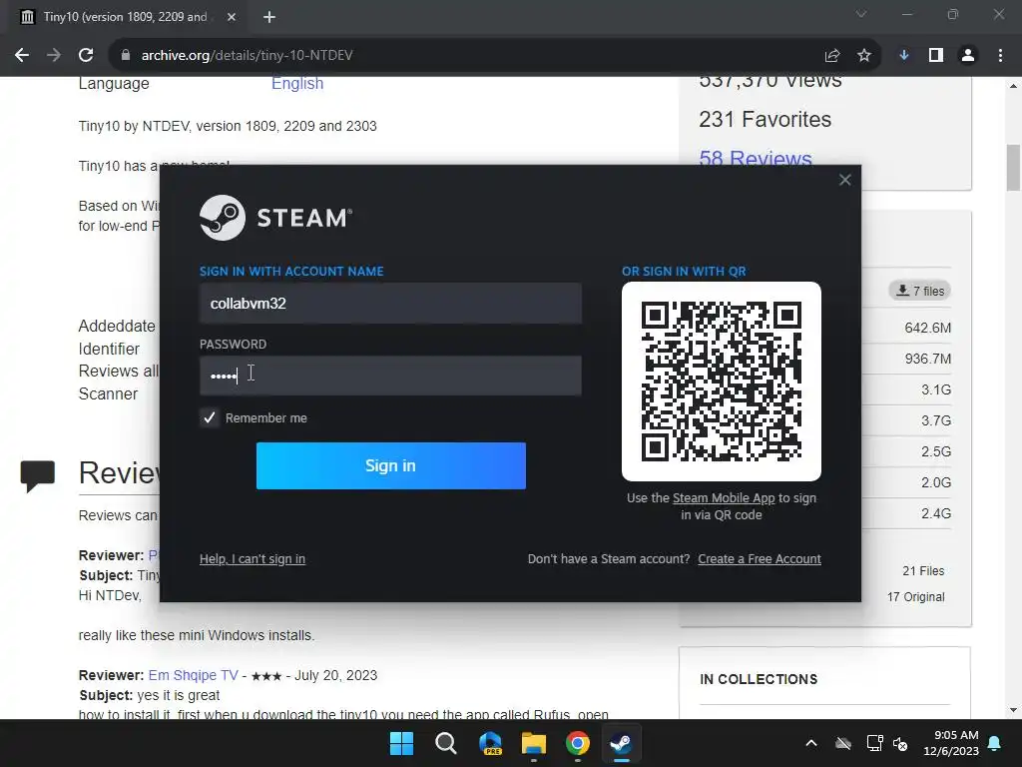Click the 642.6M file size entry

[x=927, y=328]
